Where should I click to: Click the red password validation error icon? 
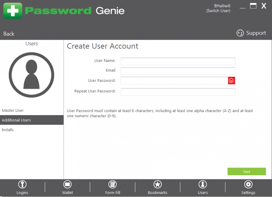(231, 80)
